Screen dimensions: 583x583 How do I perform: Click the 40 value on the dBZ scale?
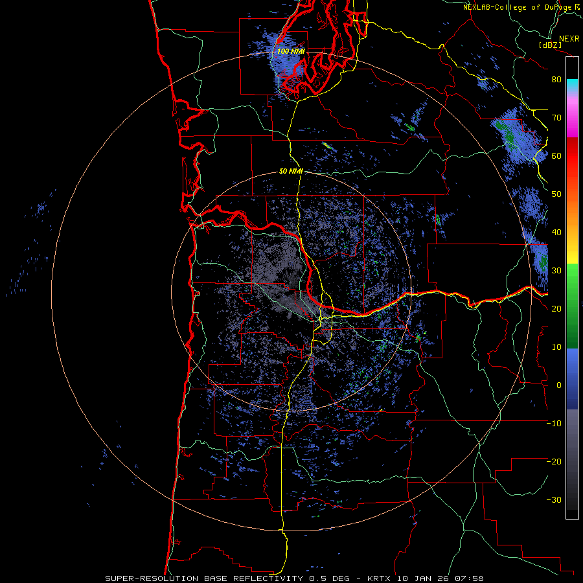(x=556, y=233)
